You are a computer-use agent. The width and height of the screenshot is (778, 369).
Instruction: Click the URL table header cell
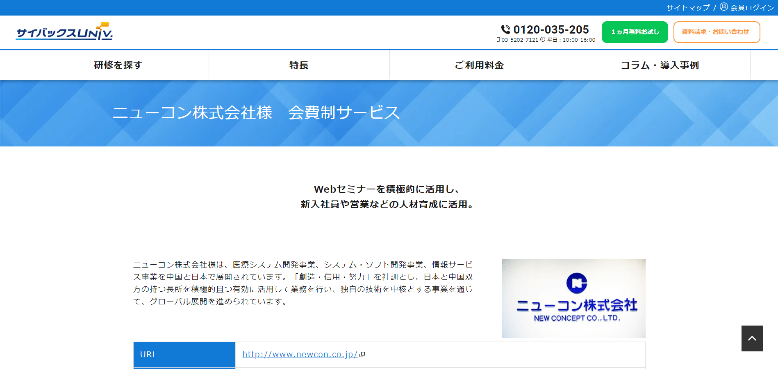tap(184, 355)
